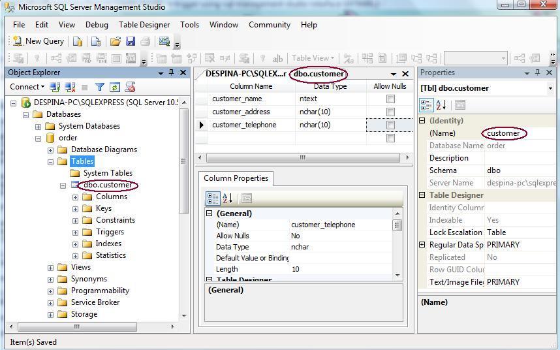Select the Programmability folder
This screenshot has width=560, height=350.
pos(100,291)
